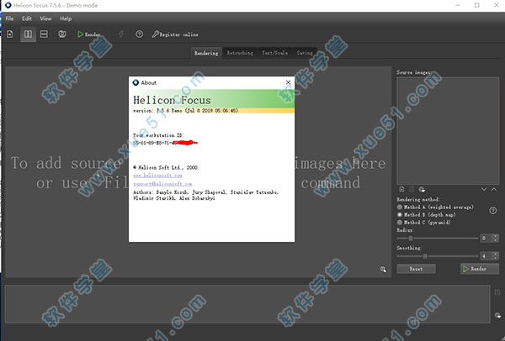Image resolution: width=505 pixels, height=341 pixels.
Task: Click the empty Source images list area
Action: (x=448, y=131)
